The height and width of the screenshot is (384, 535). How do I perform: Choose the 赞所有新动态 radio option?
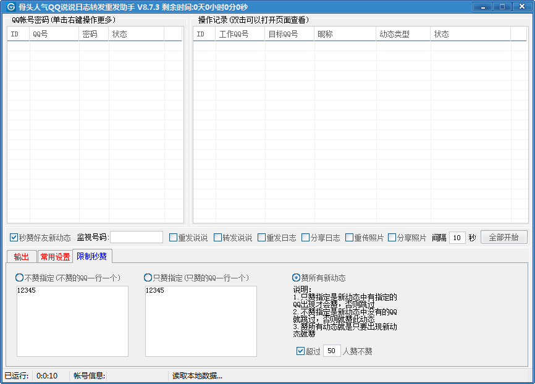[x=297, y=278]
